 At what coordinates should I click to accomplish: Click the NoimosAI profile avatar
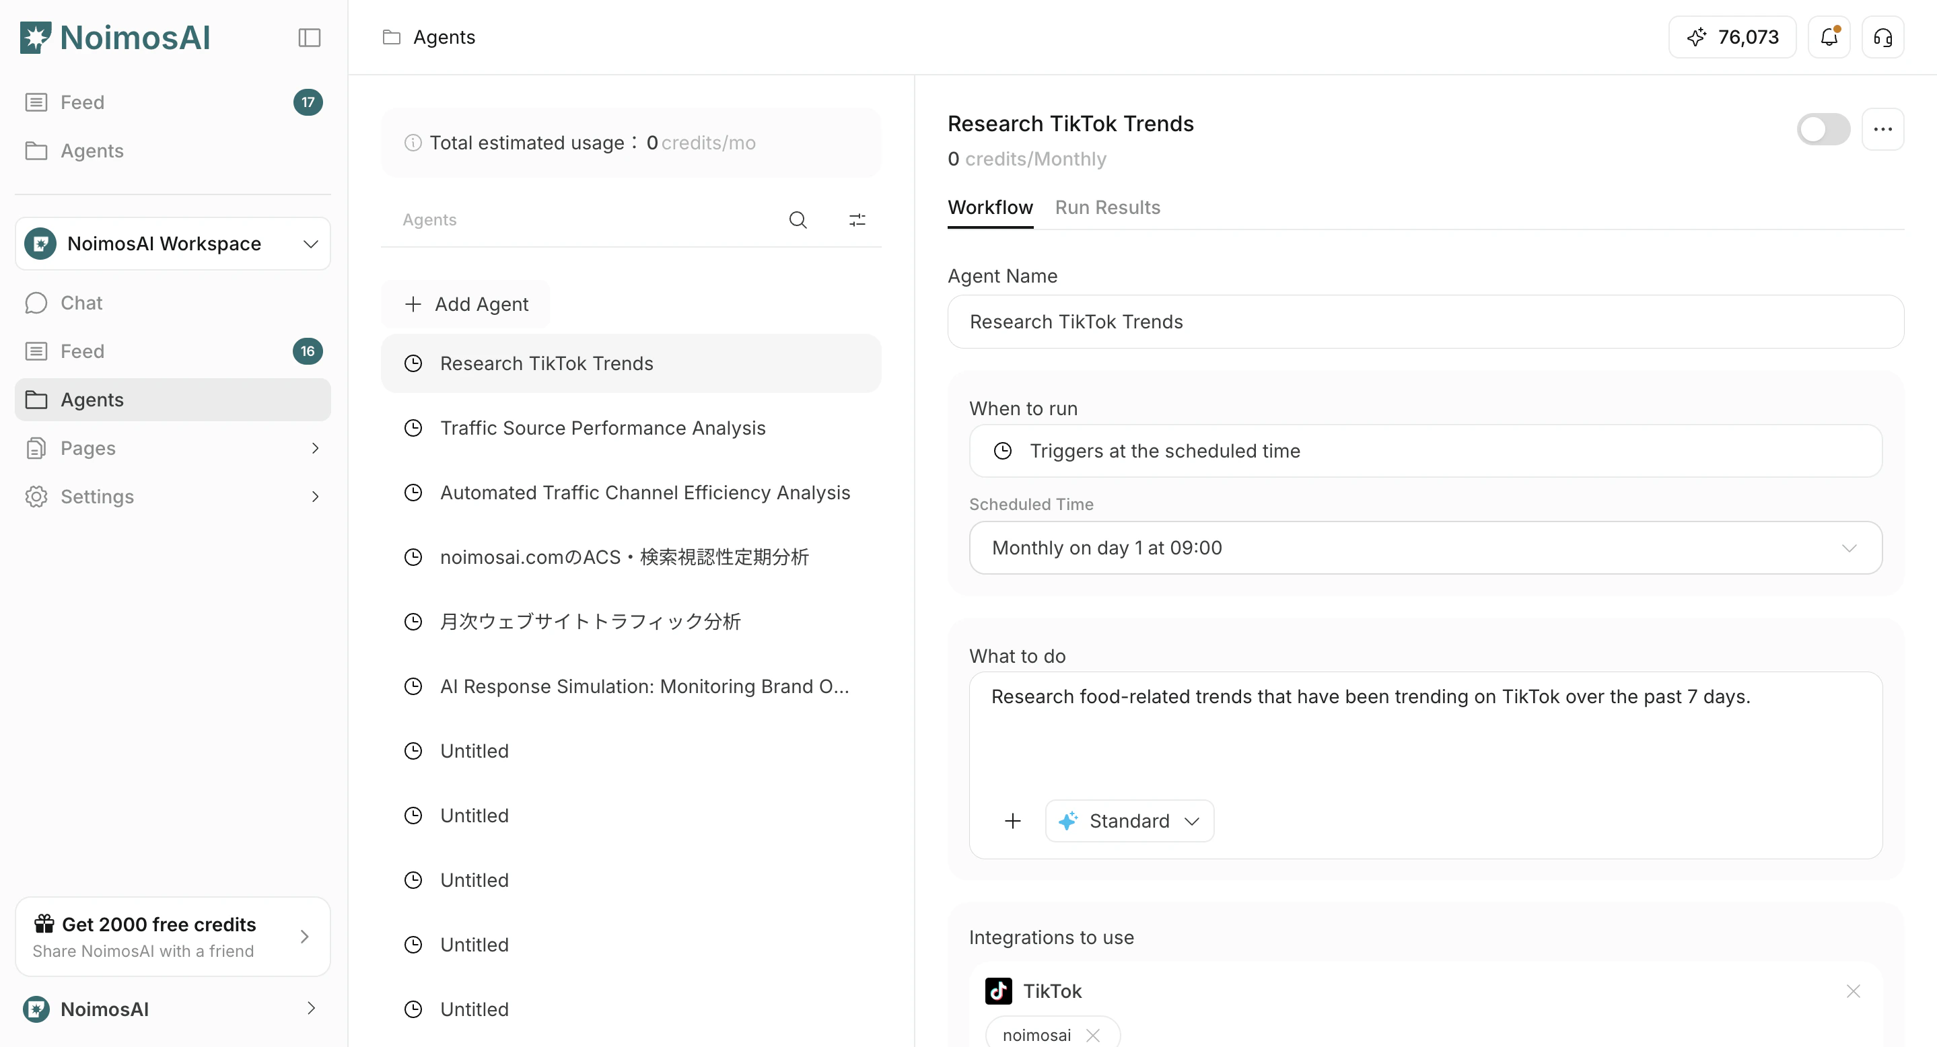click(x=36, y=1009)
